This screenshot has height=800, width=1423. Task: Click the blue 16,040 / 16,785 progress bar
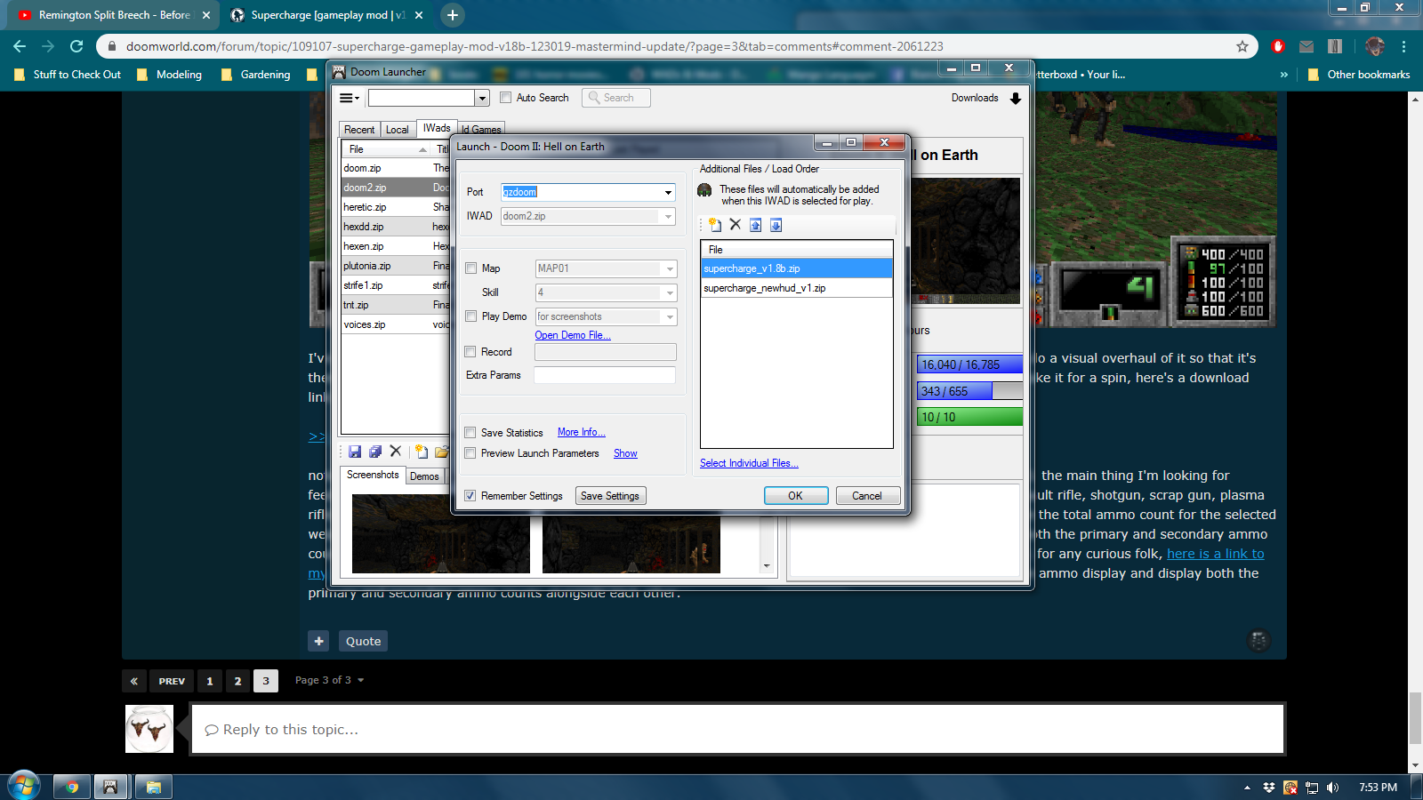click(969, 364)
